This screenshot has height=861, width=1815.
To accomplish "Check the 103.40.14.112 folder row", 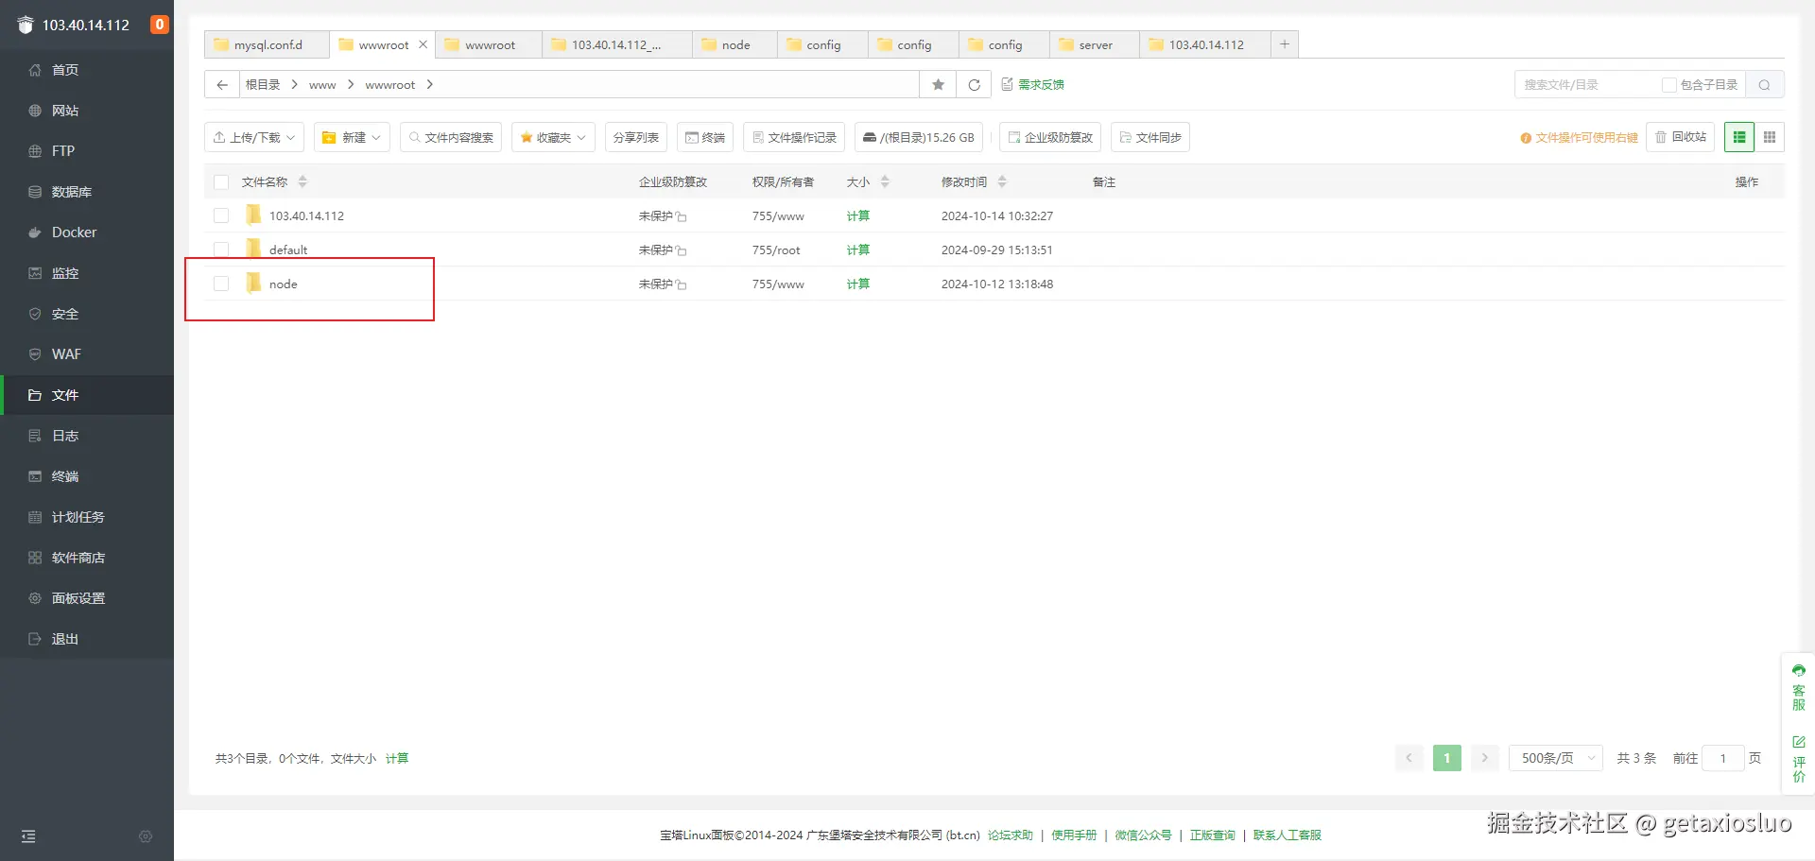I will [x=221, y=215].
